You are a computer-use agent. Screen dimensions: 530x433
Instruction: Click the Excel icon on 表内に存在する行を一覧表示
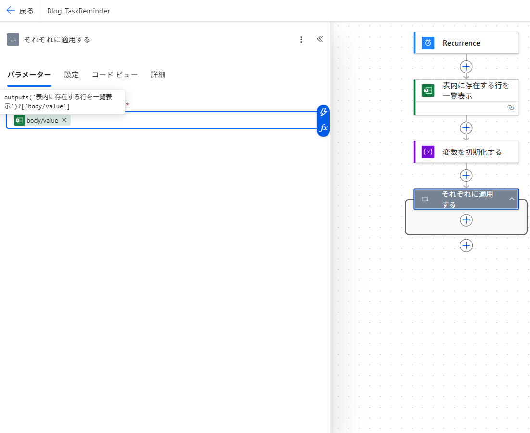coord(428,90)
